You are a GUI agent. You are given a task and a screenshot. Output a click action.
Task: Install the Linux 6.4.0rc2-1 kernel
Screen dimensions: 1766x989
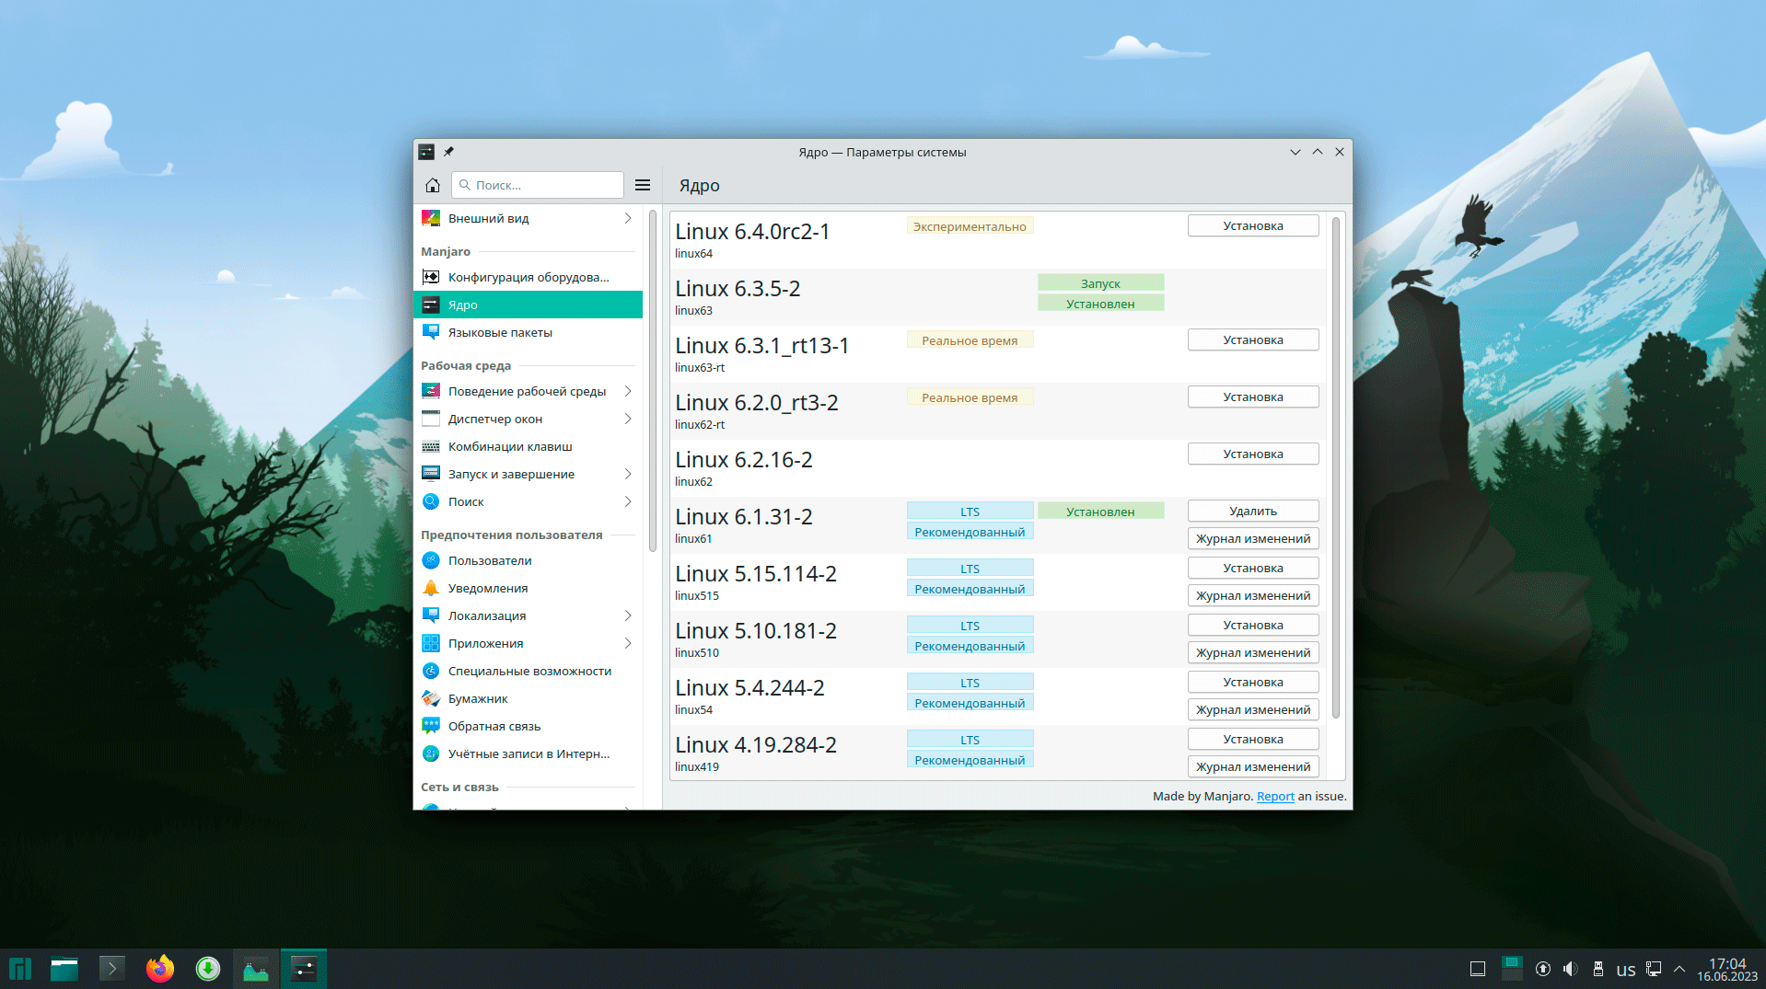click(x=1252, y=225)
